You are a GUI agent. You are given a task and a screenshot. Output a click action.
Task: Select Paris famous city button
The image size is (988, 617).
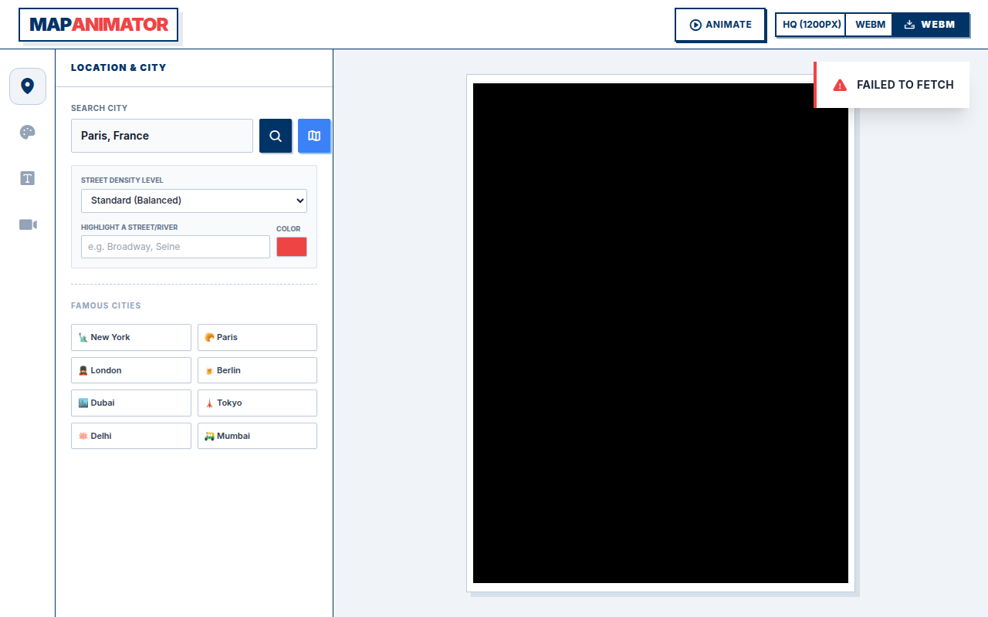(257, 337)
